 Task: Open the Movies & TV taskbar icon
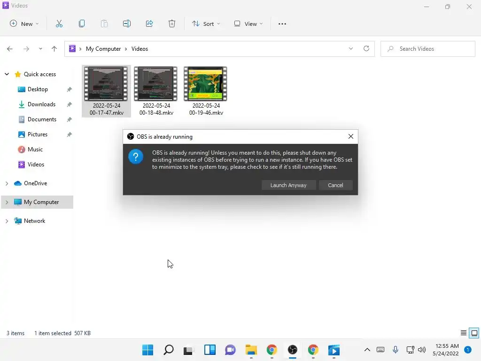tap(334, 350)
